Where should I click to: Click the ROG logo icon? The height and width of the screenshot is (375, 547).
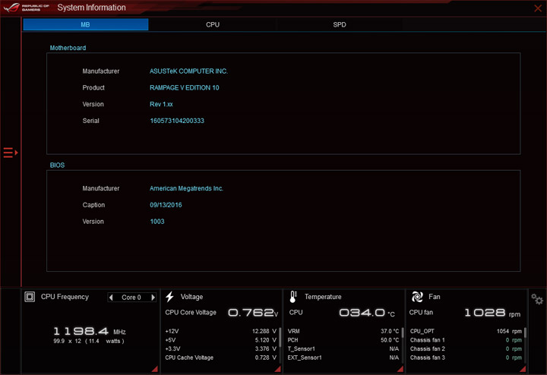[x=11, y=8]
